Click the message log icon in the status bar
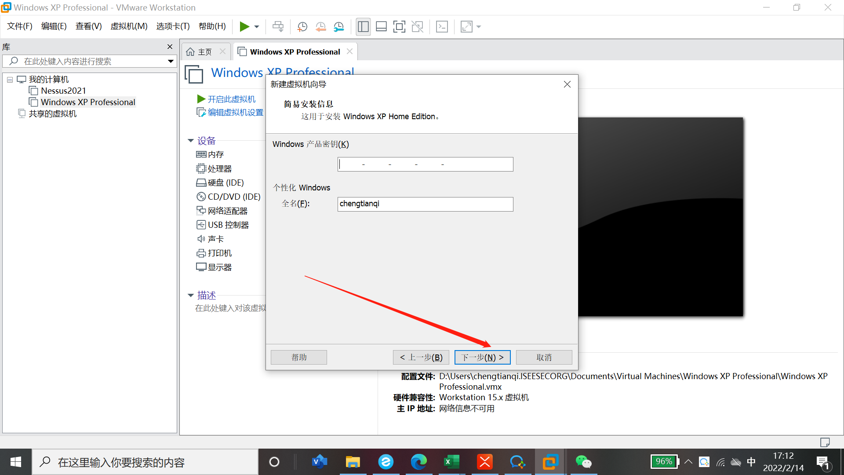This screenshot has height=475, width=844. [825, 442]
